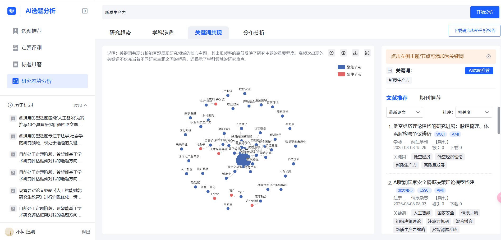Collapse history list with 收起
501x240 pixels.
80,105
